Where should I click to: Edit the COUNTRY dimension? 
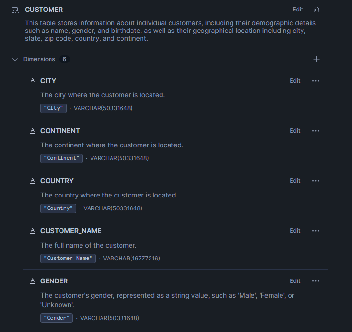coord(295,181)
